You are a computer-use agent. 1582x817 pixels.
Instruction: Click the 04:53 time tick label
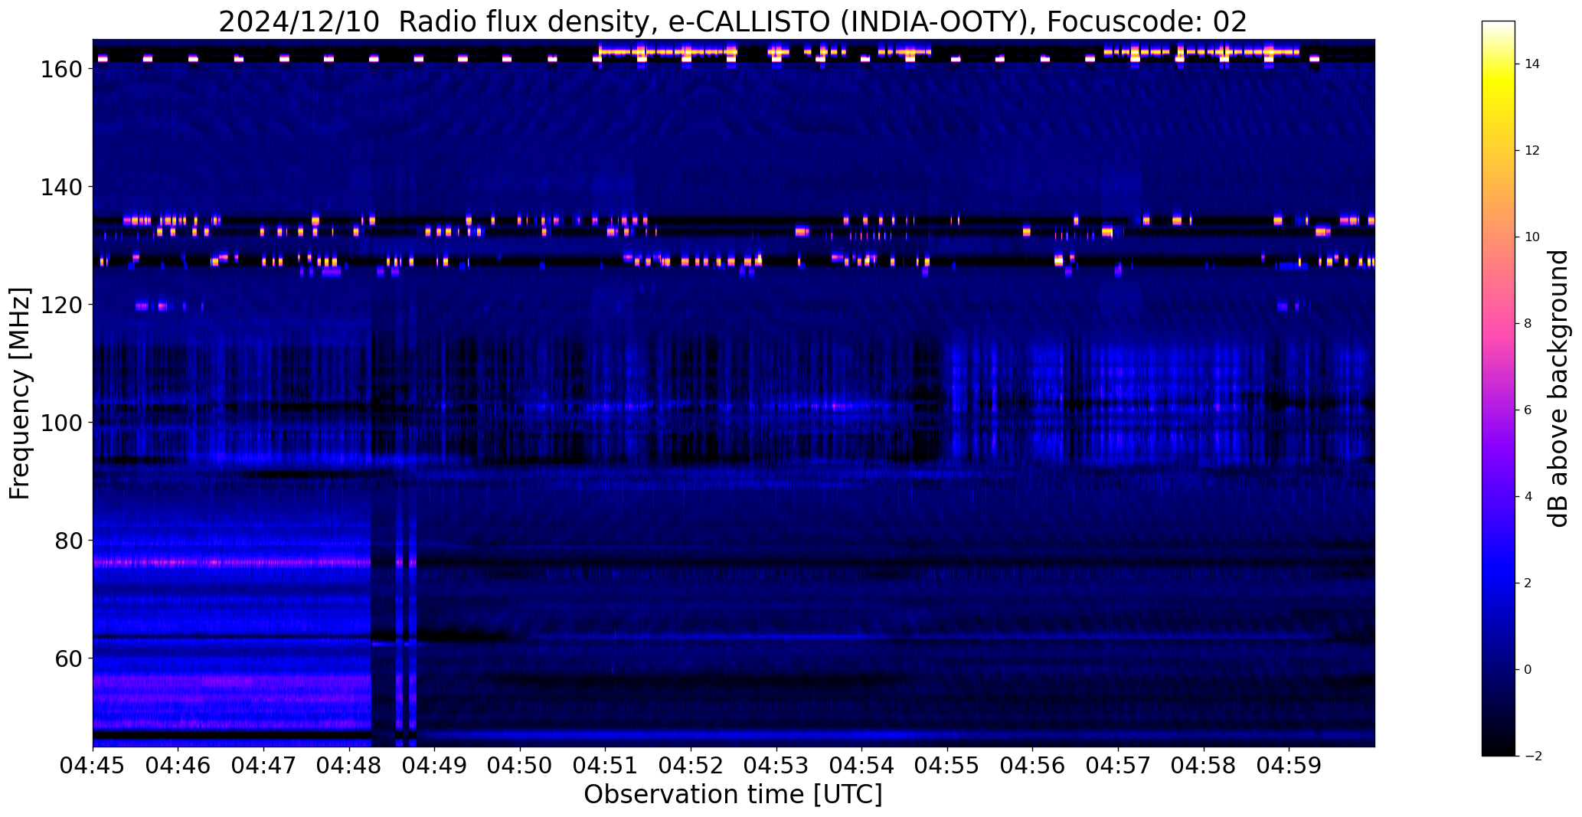(x=776, y=766)
